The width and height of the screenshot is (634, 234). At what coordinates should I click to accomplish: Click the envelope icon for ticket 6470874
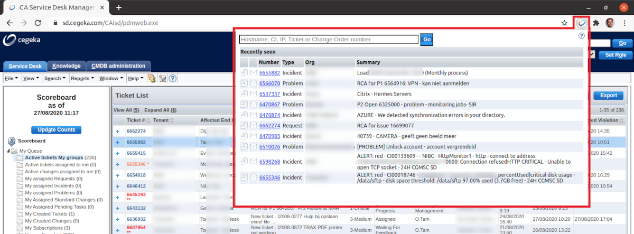pyautogui.click(x=253, y=115)
